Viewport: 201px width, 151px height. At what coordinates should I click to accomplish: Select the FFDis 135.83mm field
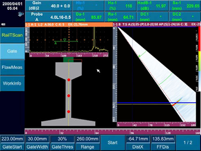pyautogui.click(x=163, y=143)
